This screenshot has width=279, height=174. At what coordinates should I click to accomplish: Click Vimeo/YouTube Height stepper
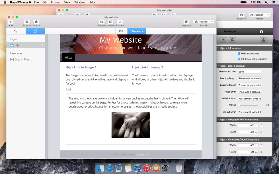tap(261, 152)
